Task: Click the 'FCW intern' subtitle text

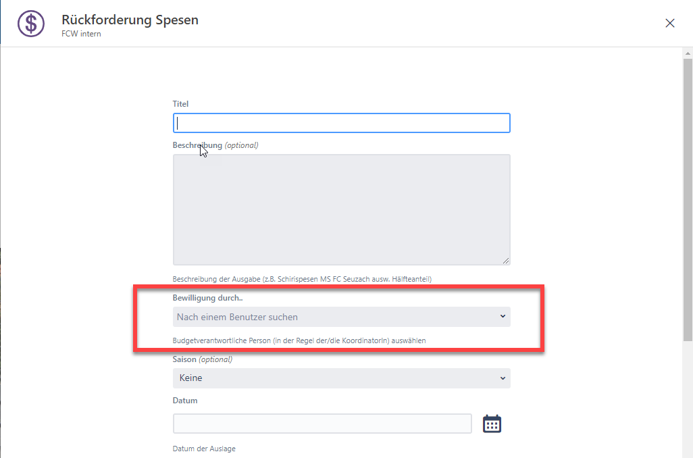Action: (x=81, y=34)
